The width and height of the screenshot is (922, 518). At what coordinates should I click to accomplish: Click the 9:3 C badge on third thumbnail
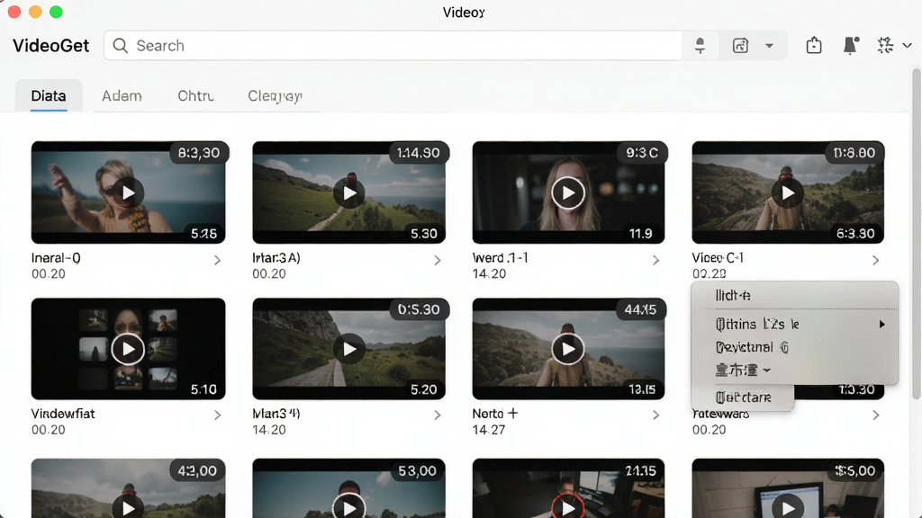click(641, 153)
